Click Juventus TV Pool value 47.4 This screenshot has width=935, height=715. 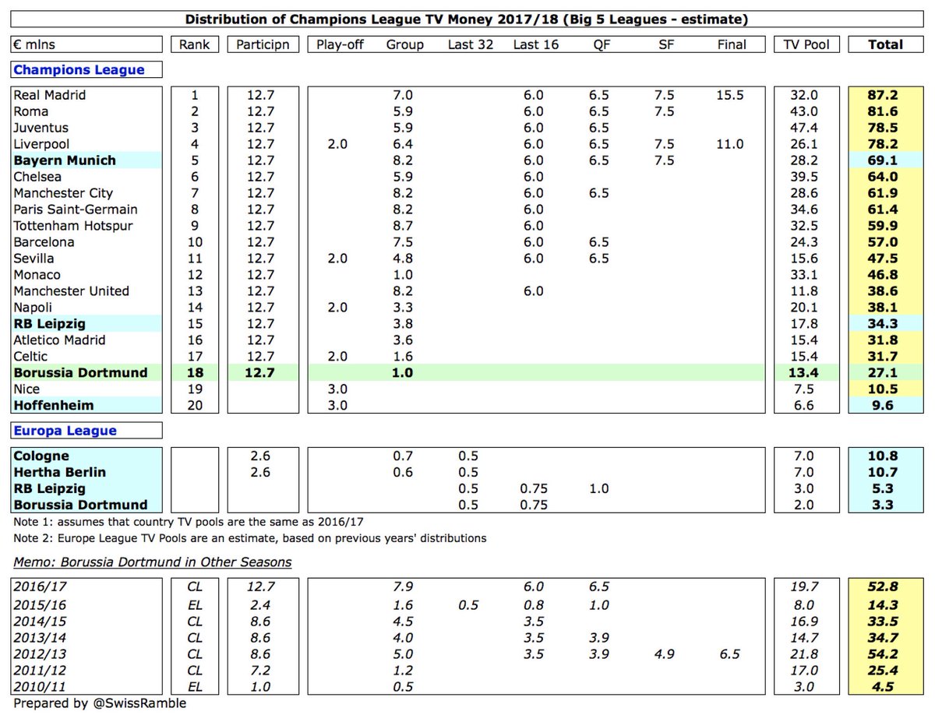click(x=805, y=128)
